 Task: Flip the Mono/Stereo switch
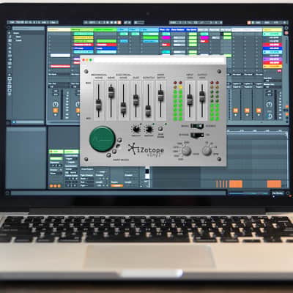tap(197, 126)
